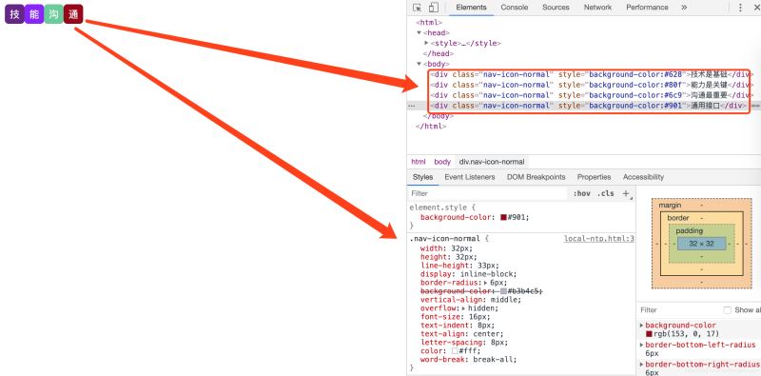Select the div row containing 沟通最重要

click(591, 95)
